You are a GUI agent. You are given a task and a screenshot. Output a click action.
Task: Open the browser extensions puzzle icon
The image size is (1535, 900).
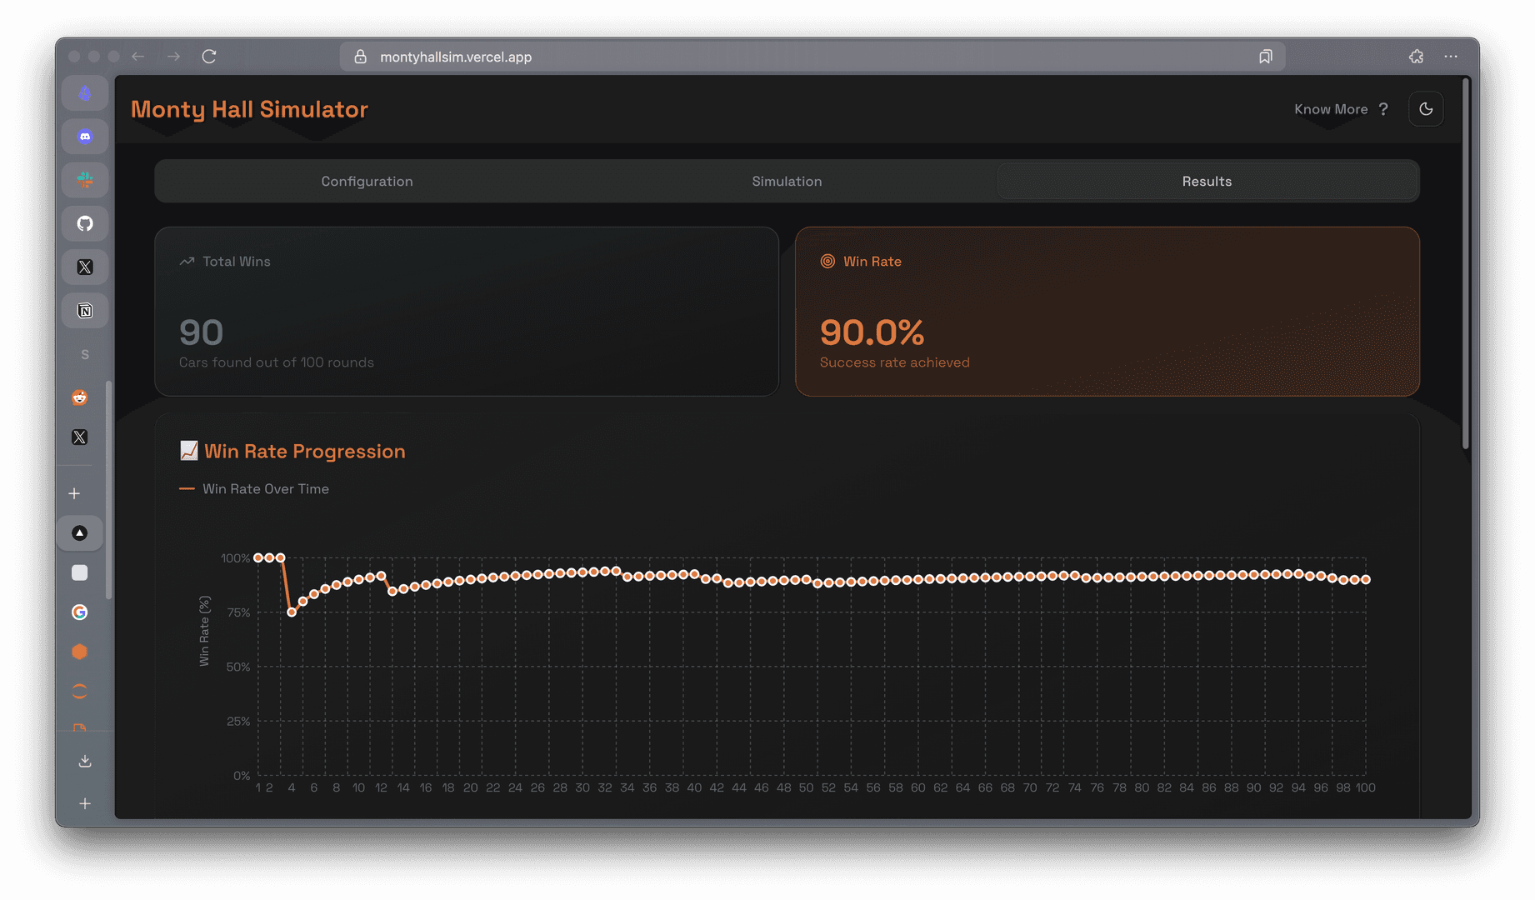(x=1416, y=57)
